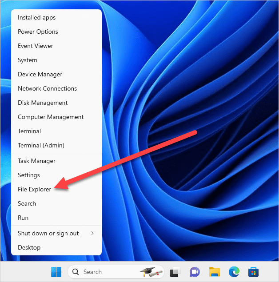Open Settings from the menu
This screenshot has width=279, height=282.
[56, 175]
